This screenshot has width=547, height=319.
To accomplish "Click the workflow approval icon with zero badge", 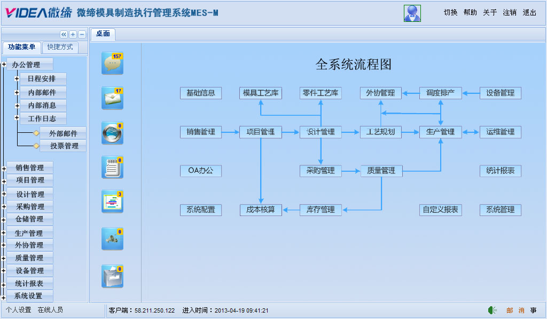I will tap(112, 240).
